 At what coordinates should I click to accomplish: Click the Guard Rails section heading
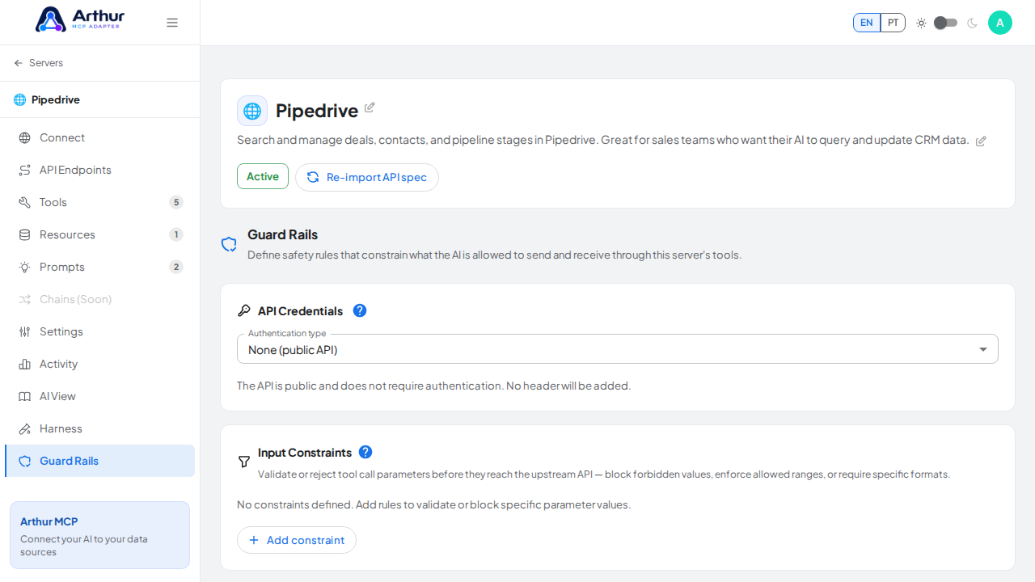(x=282, y=234)
